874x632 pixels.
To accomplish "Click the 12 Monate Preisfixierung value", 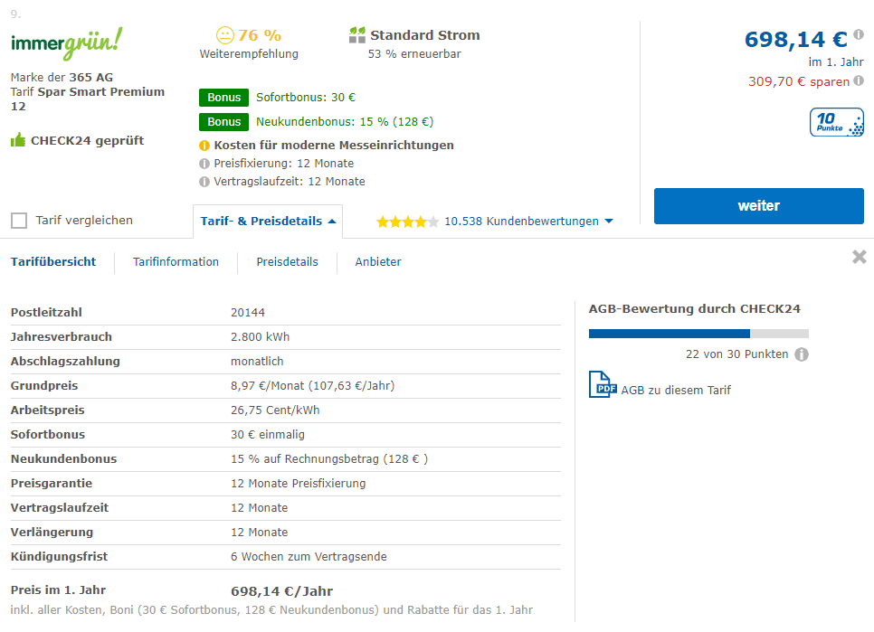I will (x=299, y=484).
